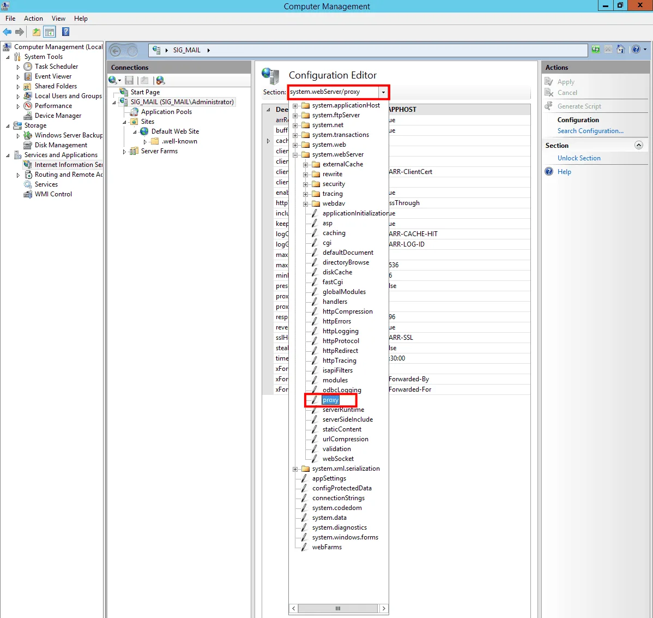This screenshot has height=618, width=653.
Task: Select Routing and Remote Access node
Action: (68, 175)
